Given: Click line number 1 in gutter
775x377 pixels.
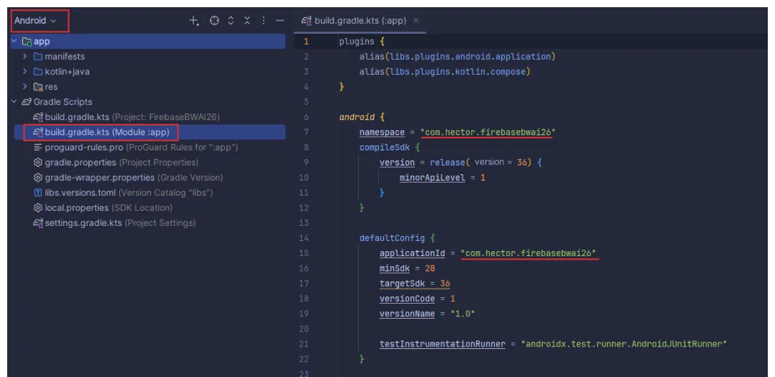Looking at the screenshot, I should 306,42.
